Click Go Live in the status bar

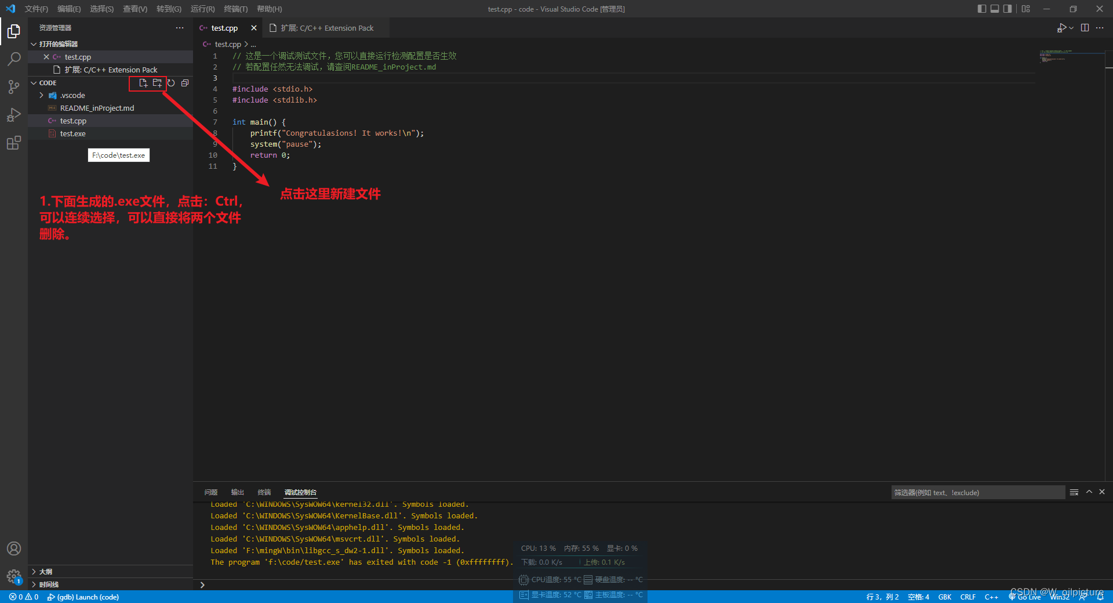pos(1025,597)
